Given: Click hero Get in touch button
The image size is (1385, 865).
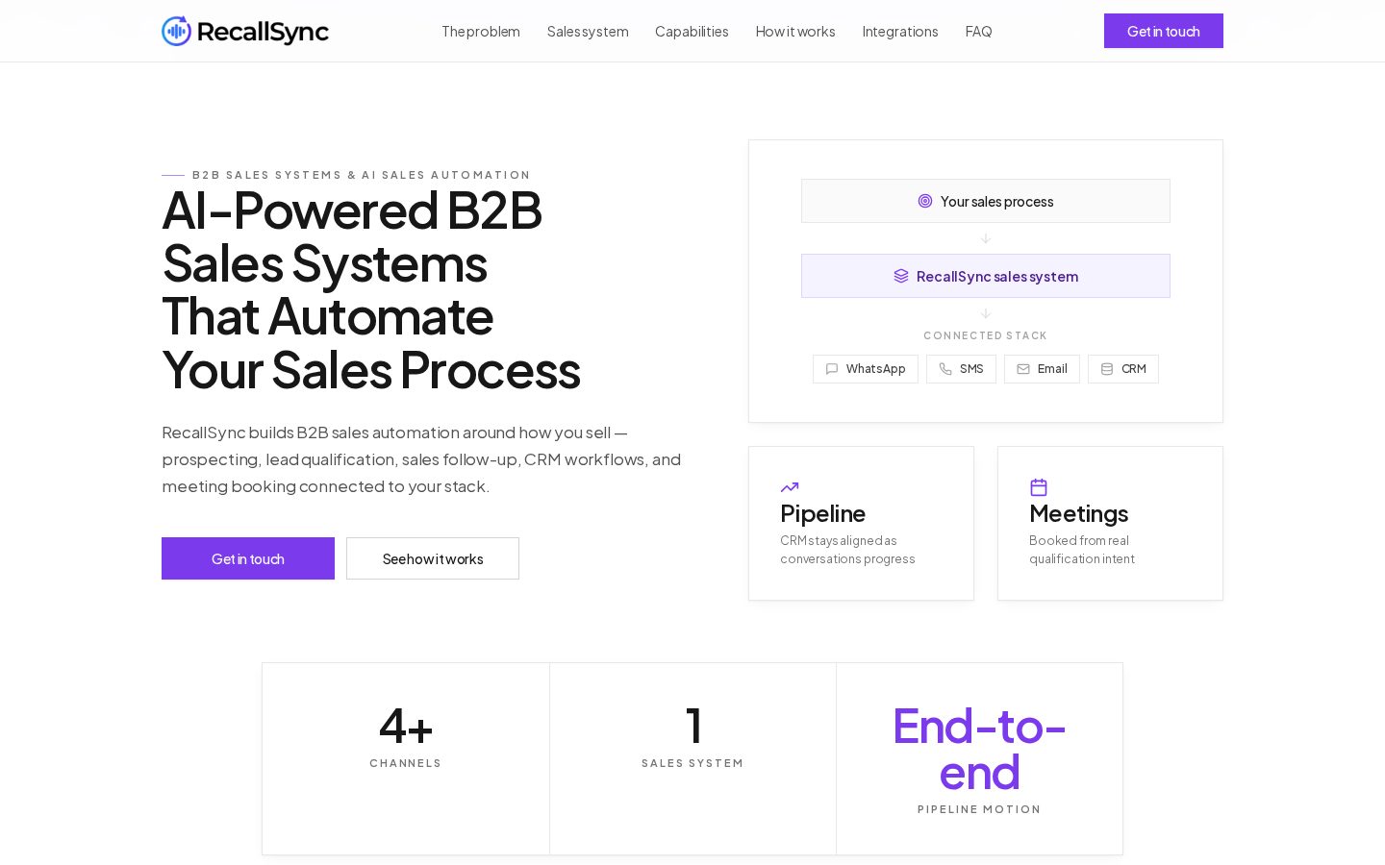Looking at the screenshot, I should 248,558.
